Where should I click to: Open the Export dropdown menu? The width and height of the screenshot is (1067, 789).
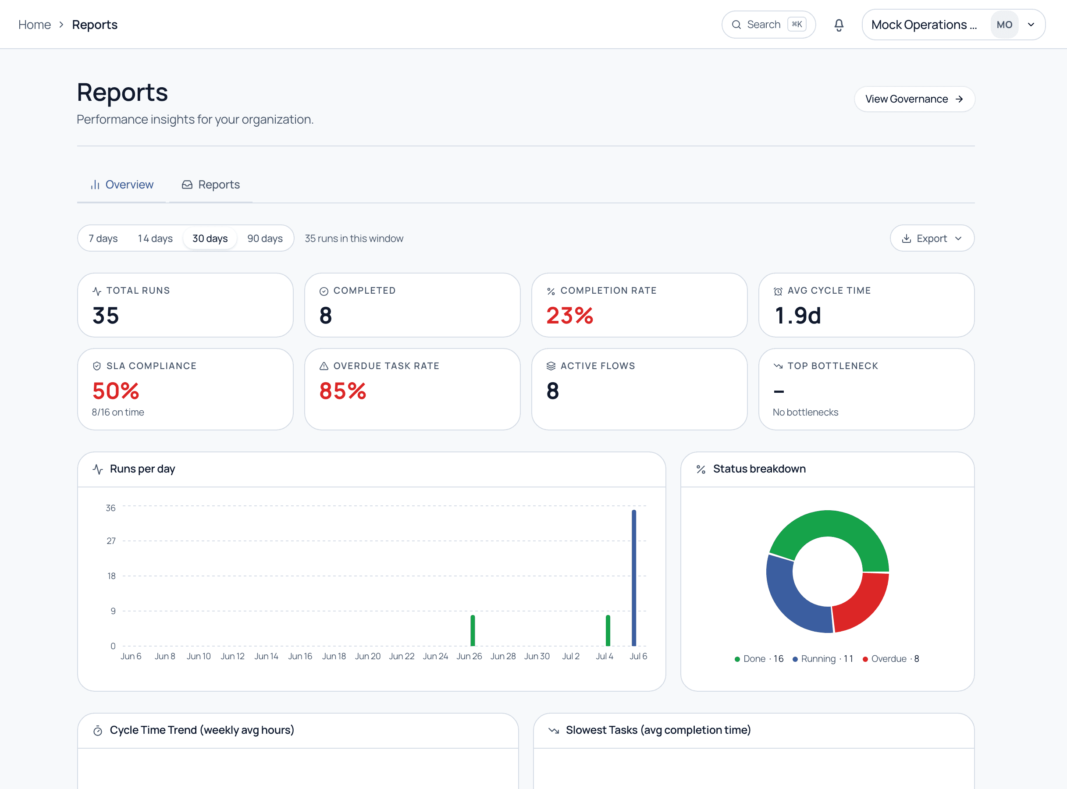click(932, 238)
